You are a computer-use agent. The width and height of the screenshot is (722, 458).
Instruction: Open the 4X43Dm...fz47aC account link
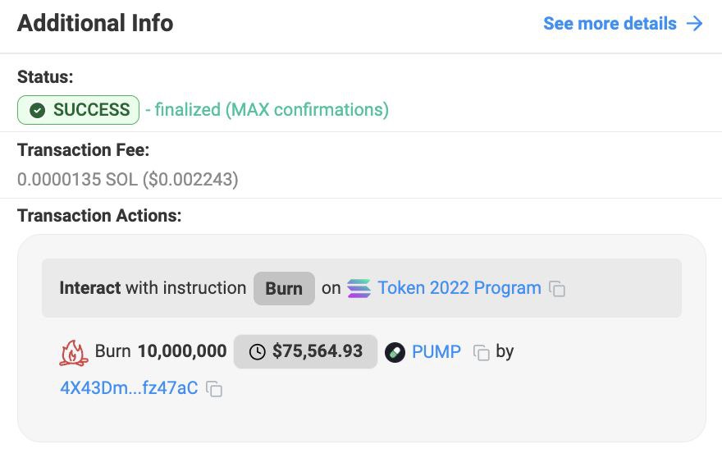129,388
